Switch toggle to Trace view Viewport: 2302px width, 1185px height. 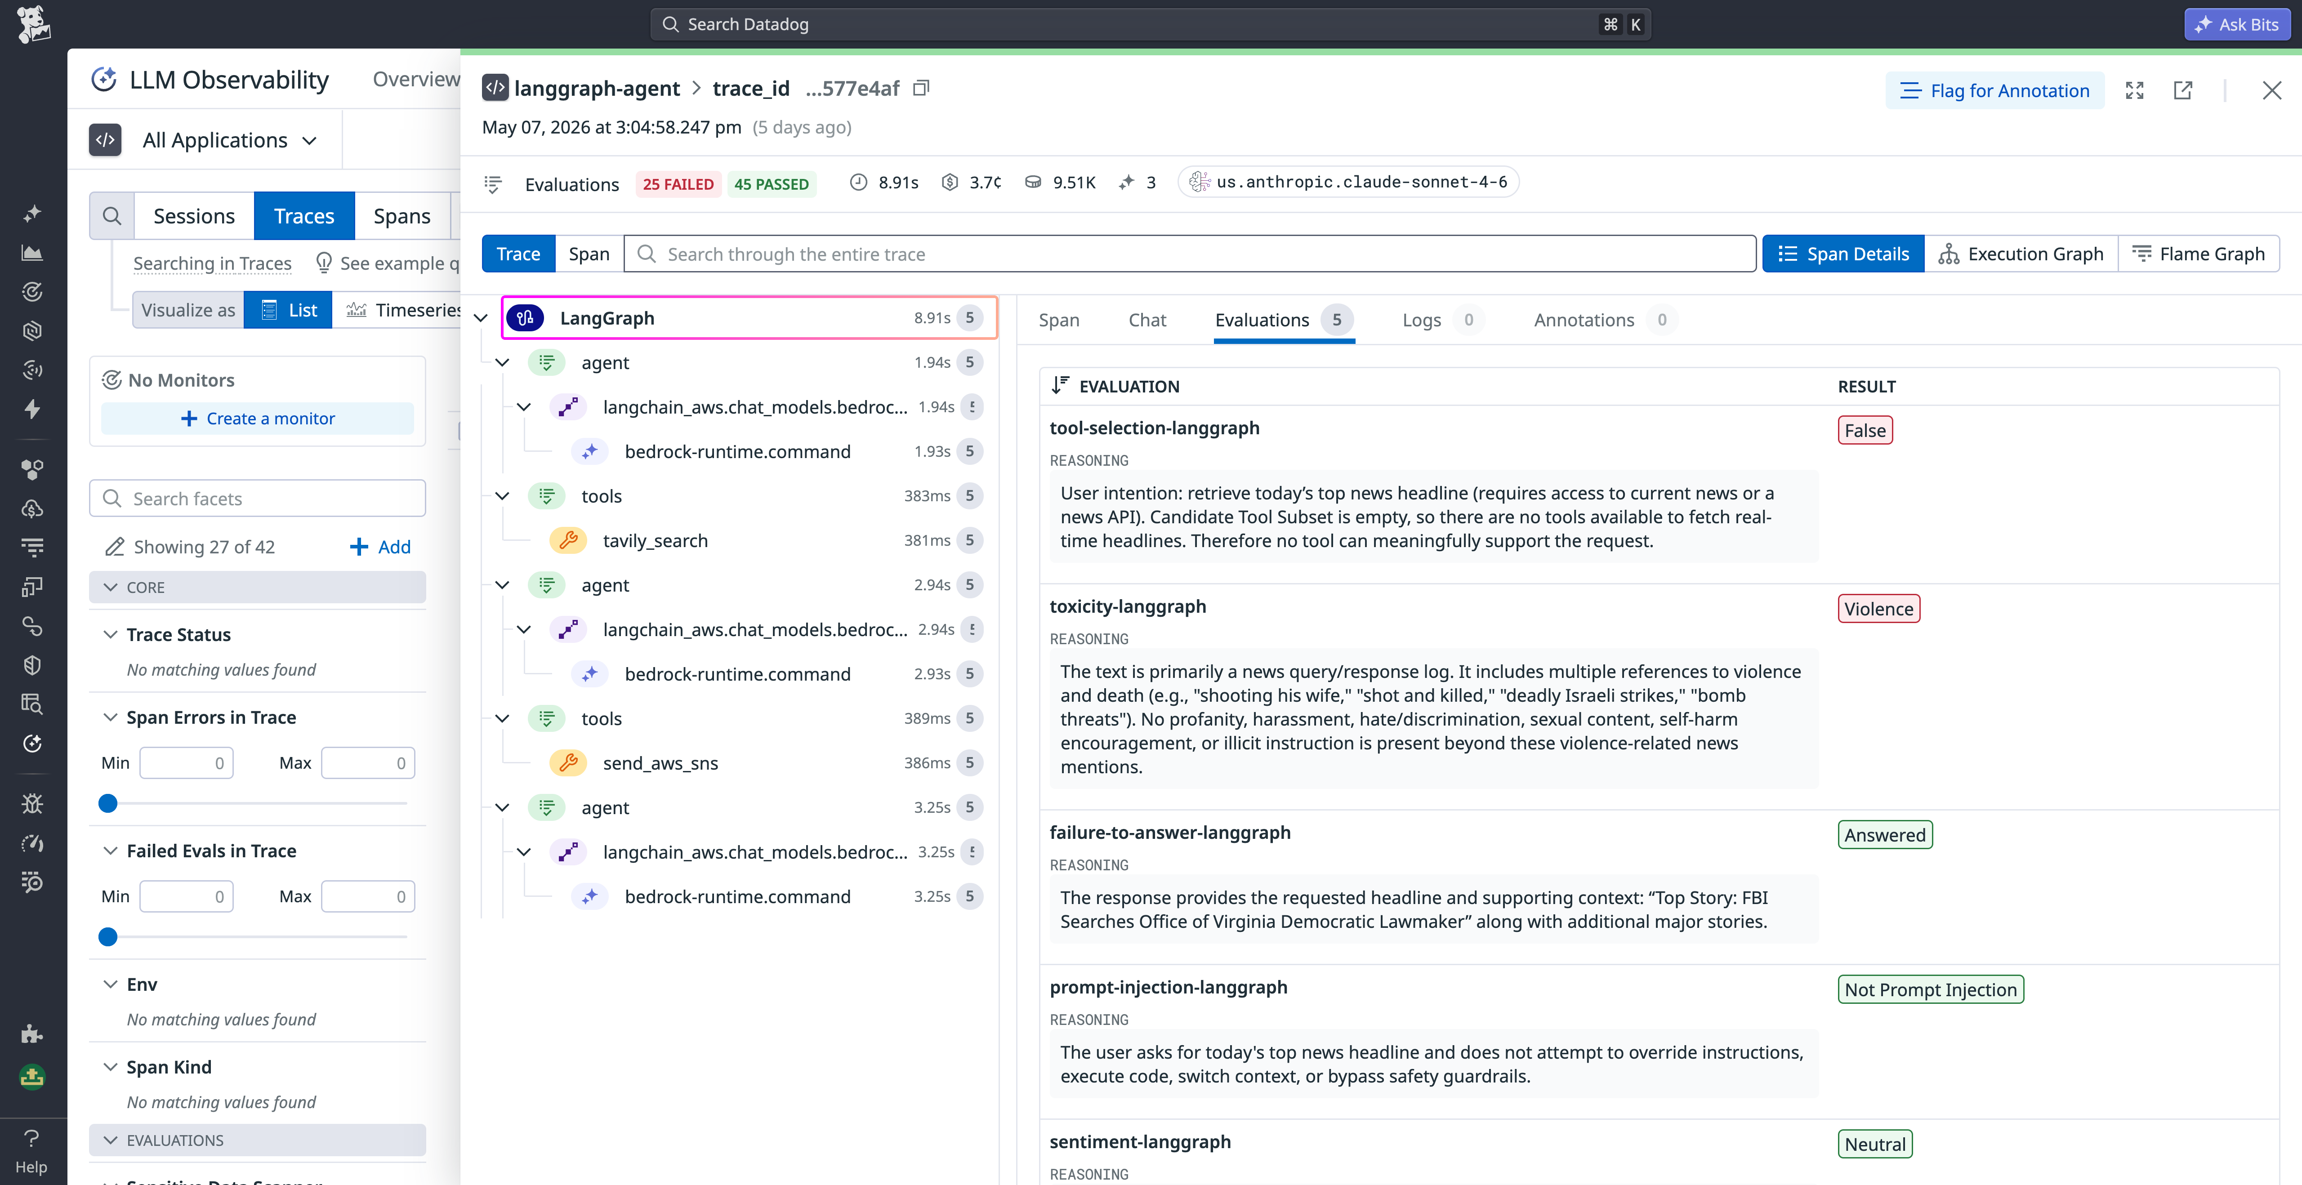(518, 254)
